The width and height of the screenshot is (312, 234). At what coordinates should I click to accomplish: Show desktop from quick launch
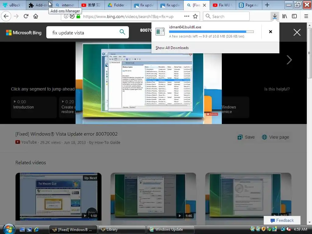click(x=22, y=229)
